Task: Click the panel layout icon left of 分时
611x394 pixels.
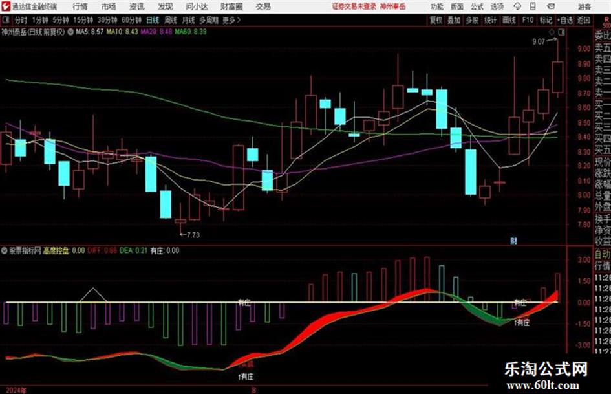Action: pos(5,20)
